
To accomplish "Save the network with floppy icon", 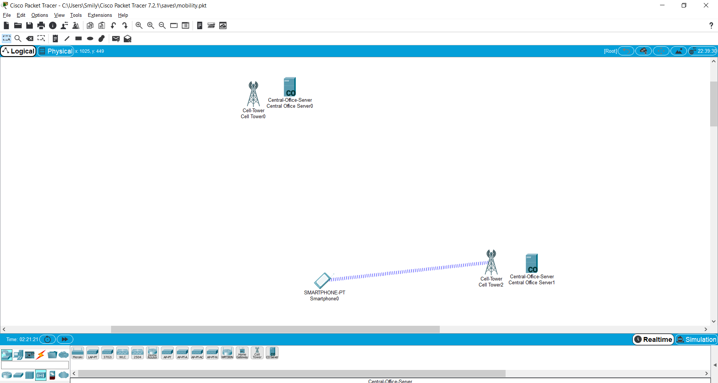I will point(30,25).
